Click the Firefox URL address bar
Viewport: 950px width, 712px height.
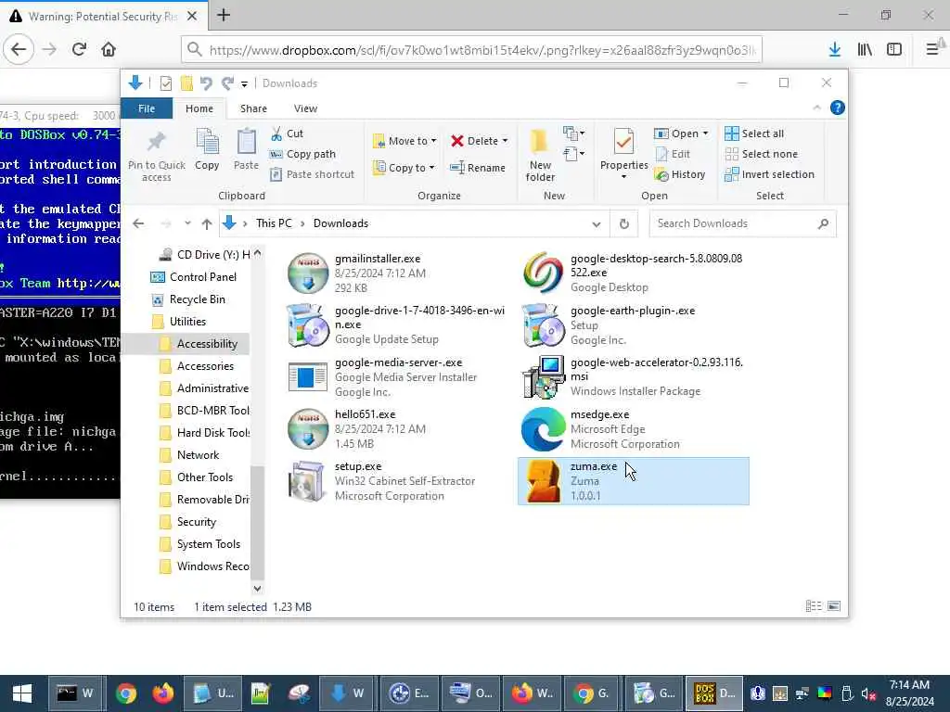[x=471, y=50]
